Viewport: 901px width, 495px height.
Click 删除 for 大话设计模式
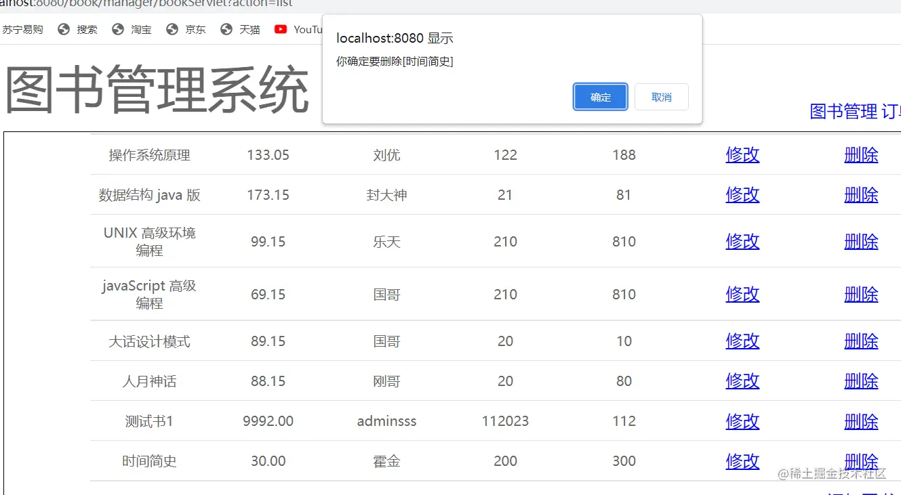pyautogui.click(x=861, y=341)
